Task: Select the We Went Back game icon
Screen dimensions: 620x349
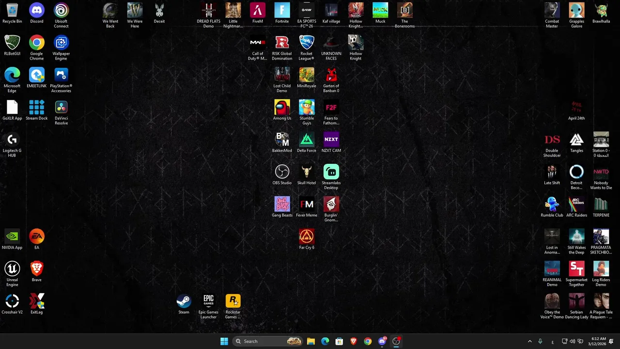Action: pyautogui.click(x=110, y=16)
